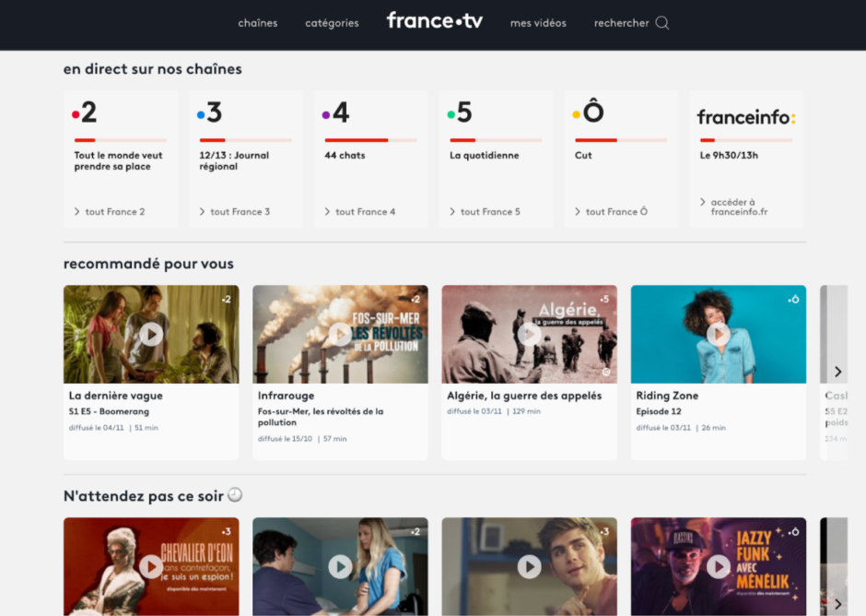Show next recommended videos arrow

pyautogui.click(x=837, y=372)
